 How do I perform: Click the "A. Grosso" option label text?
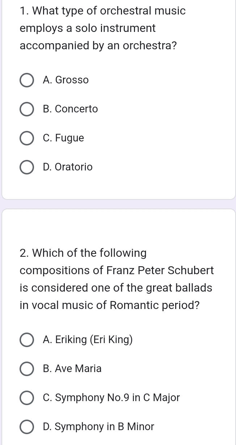pos(66,80)
